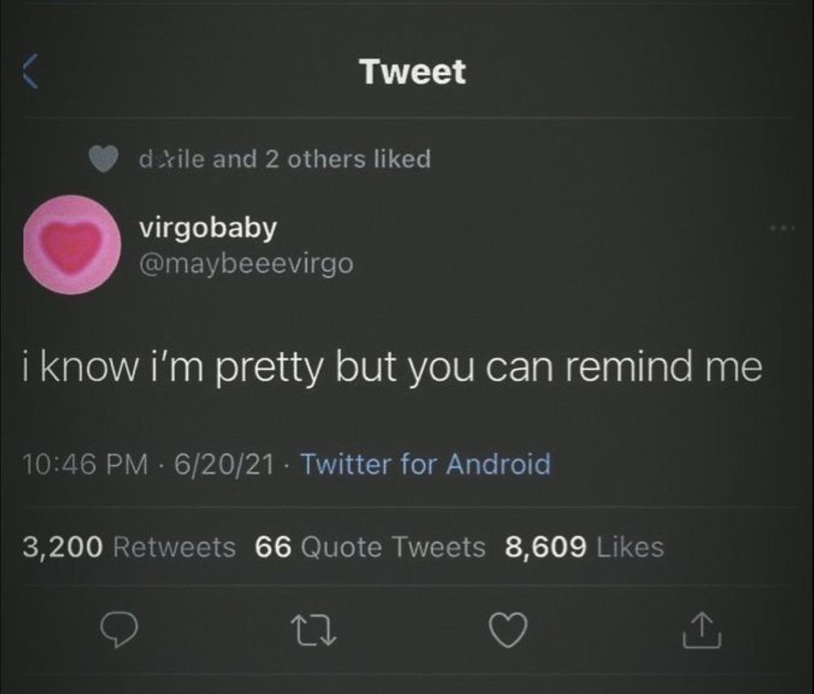Tap the gray liked heart icon

(x=103, y=159)
